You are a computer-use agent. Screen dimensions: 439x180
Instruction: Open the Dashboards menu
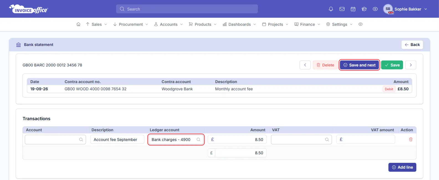(239, 24)
